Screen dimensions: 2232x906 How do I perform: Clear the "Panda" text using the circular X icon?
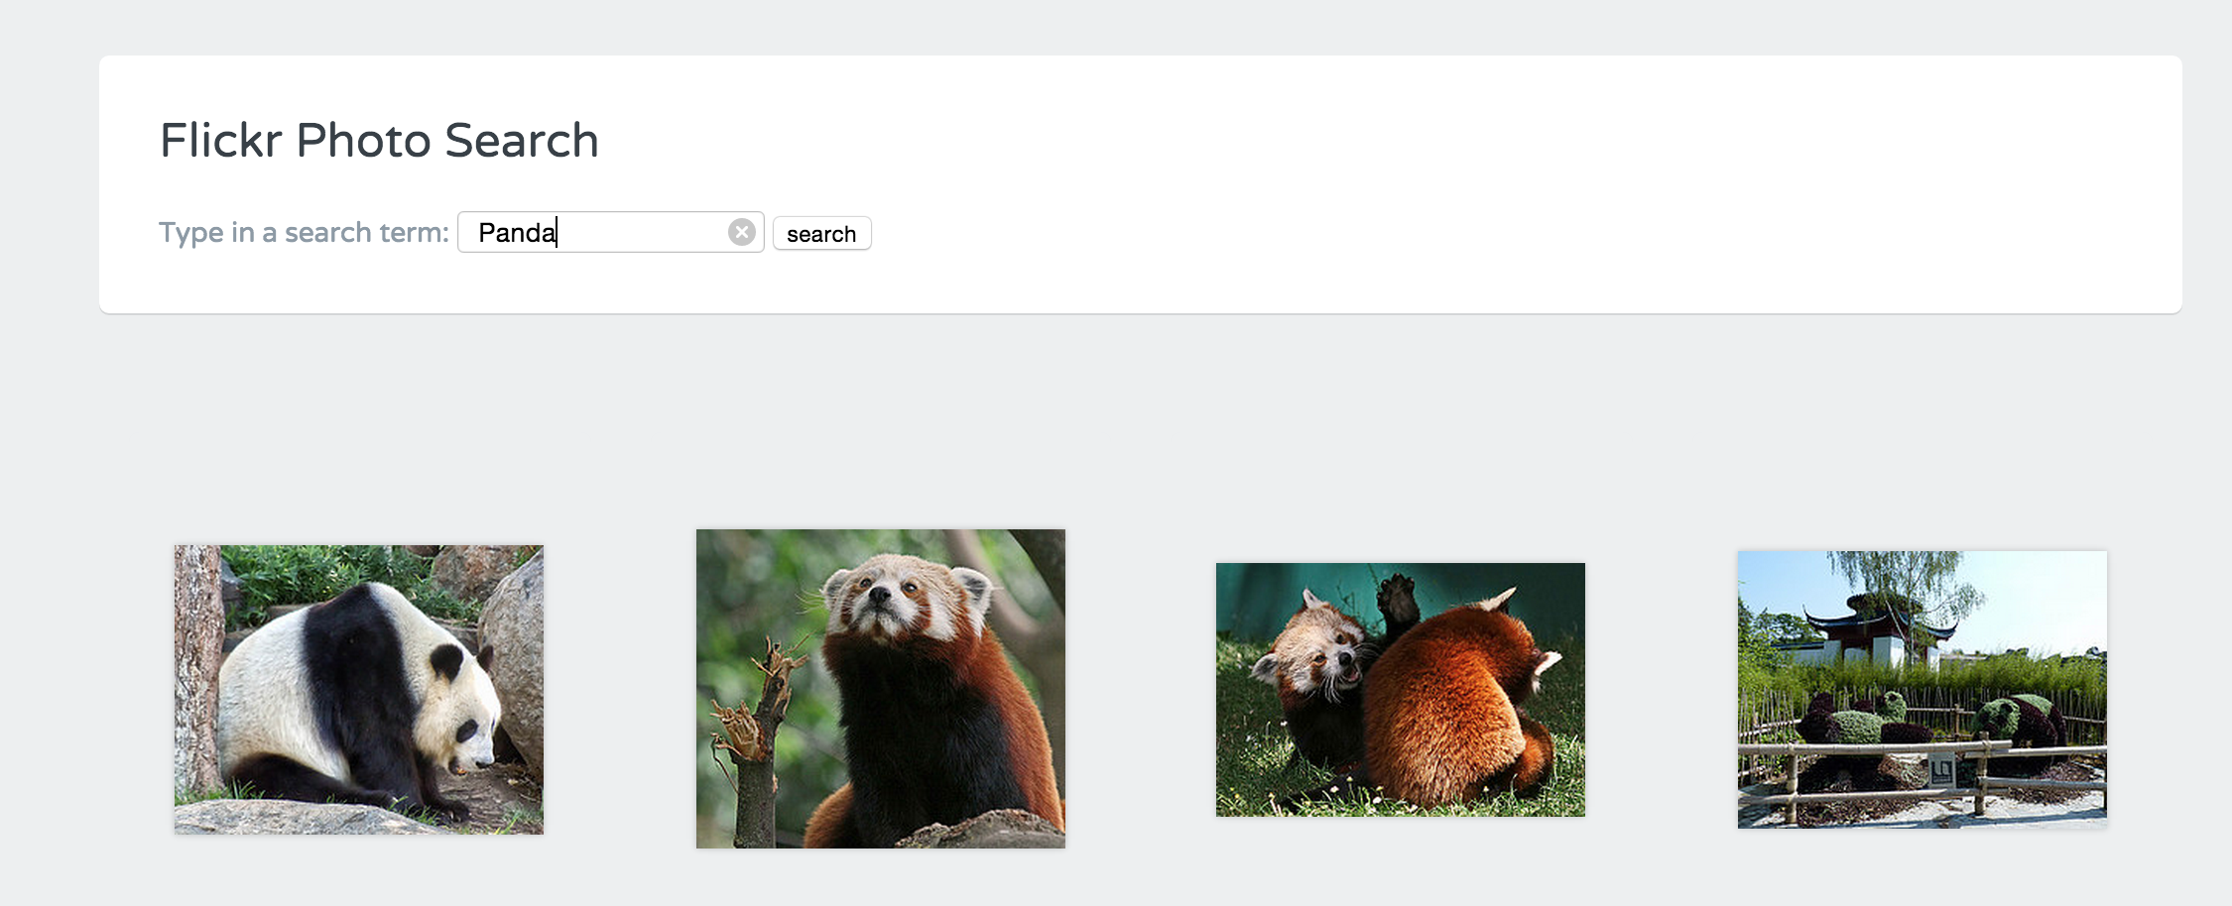pos(741,231)
